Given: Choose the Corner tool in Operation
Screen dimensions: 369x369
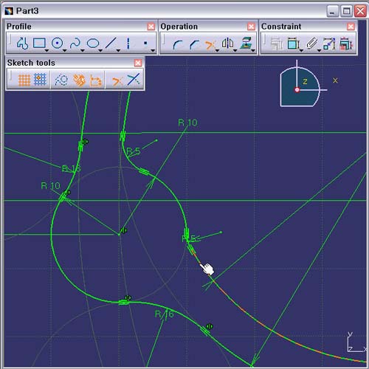Looking at the screenshot, I should click(x=178, y=44).
